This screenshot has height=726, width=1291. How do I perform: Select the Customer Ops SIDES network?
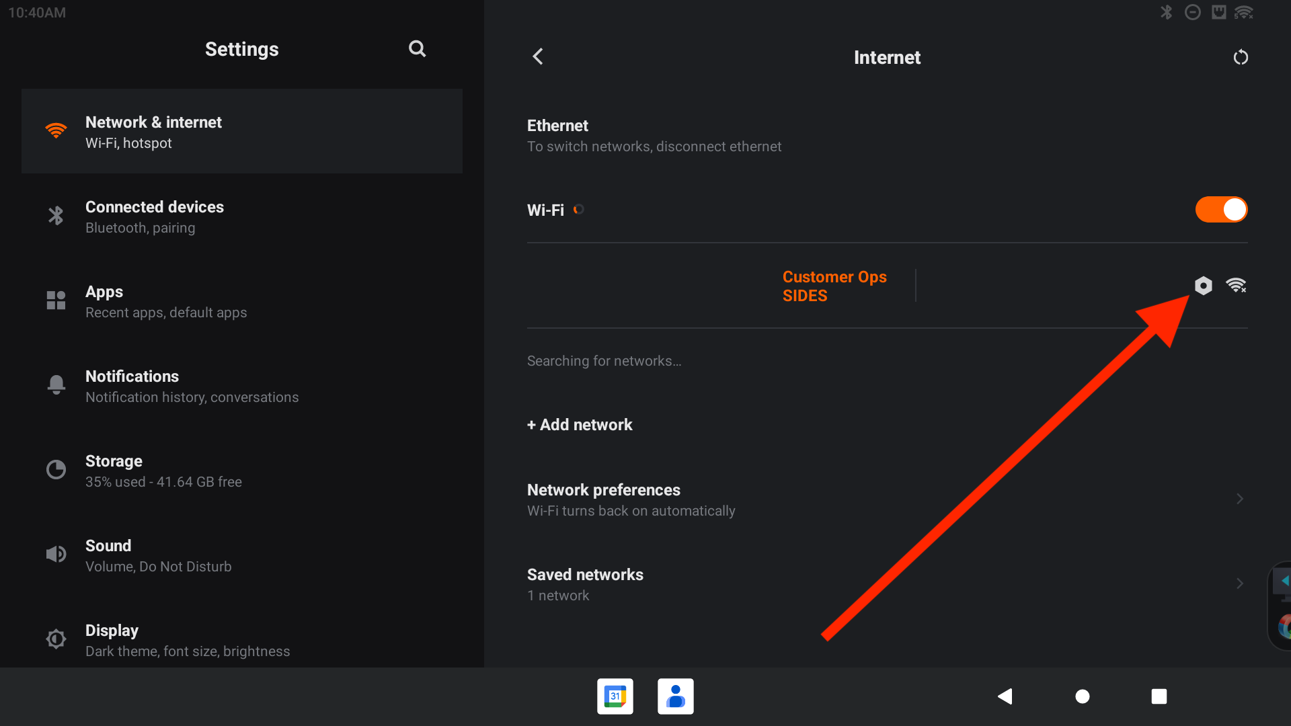point(834,286)
